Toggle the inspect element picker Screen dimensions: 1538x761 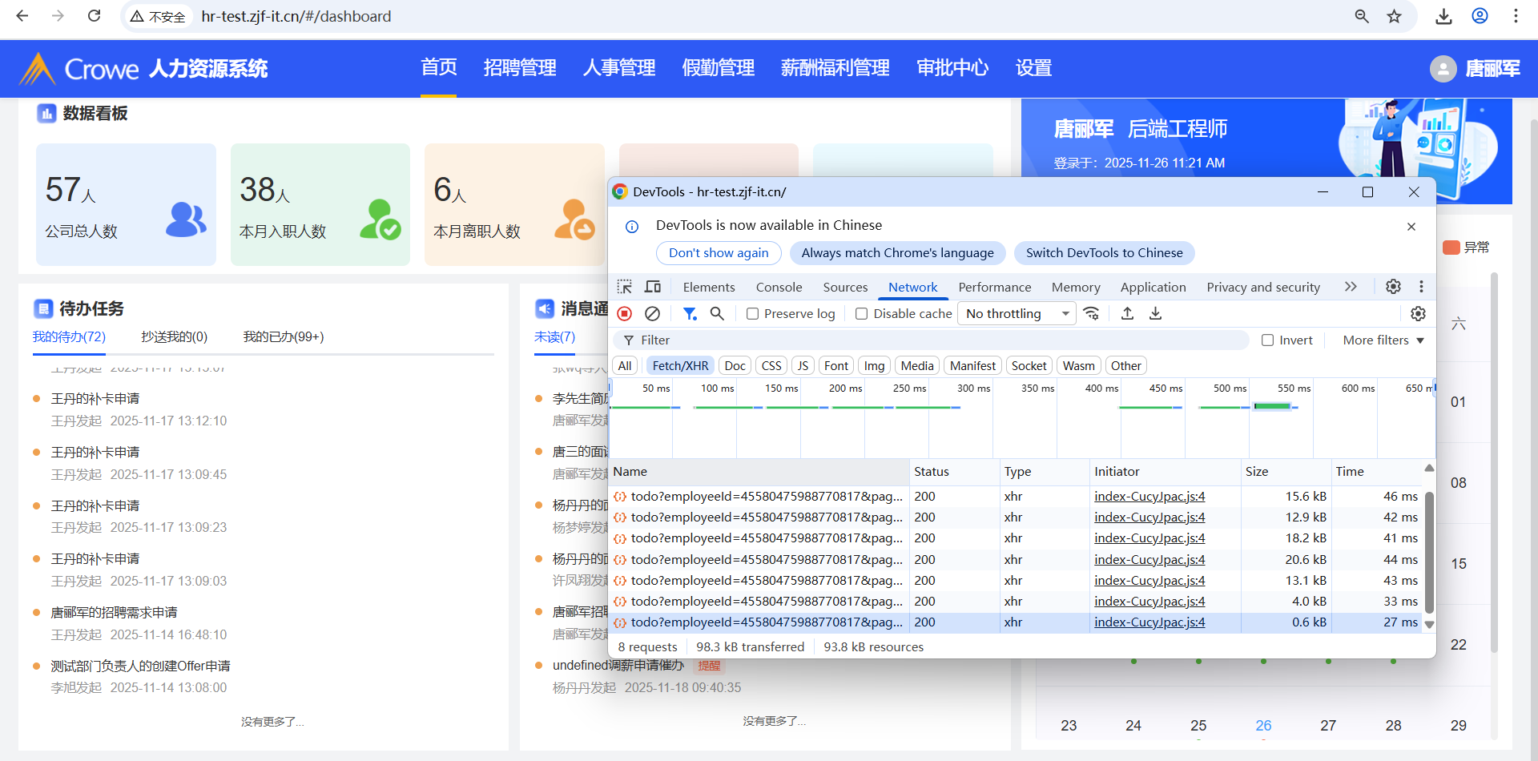[x=625, y=287]
